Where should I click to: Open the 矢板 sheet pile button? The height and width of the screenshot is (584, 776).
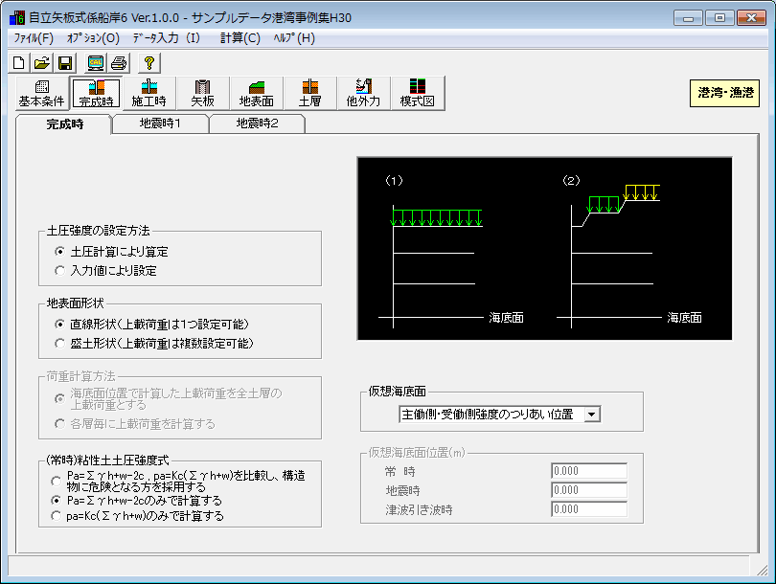[202, 93]
